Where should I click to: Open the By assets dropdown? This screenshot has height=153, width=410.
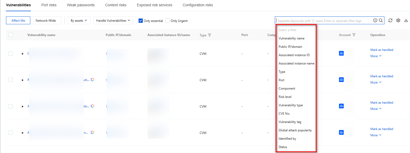tap(79, 20)
